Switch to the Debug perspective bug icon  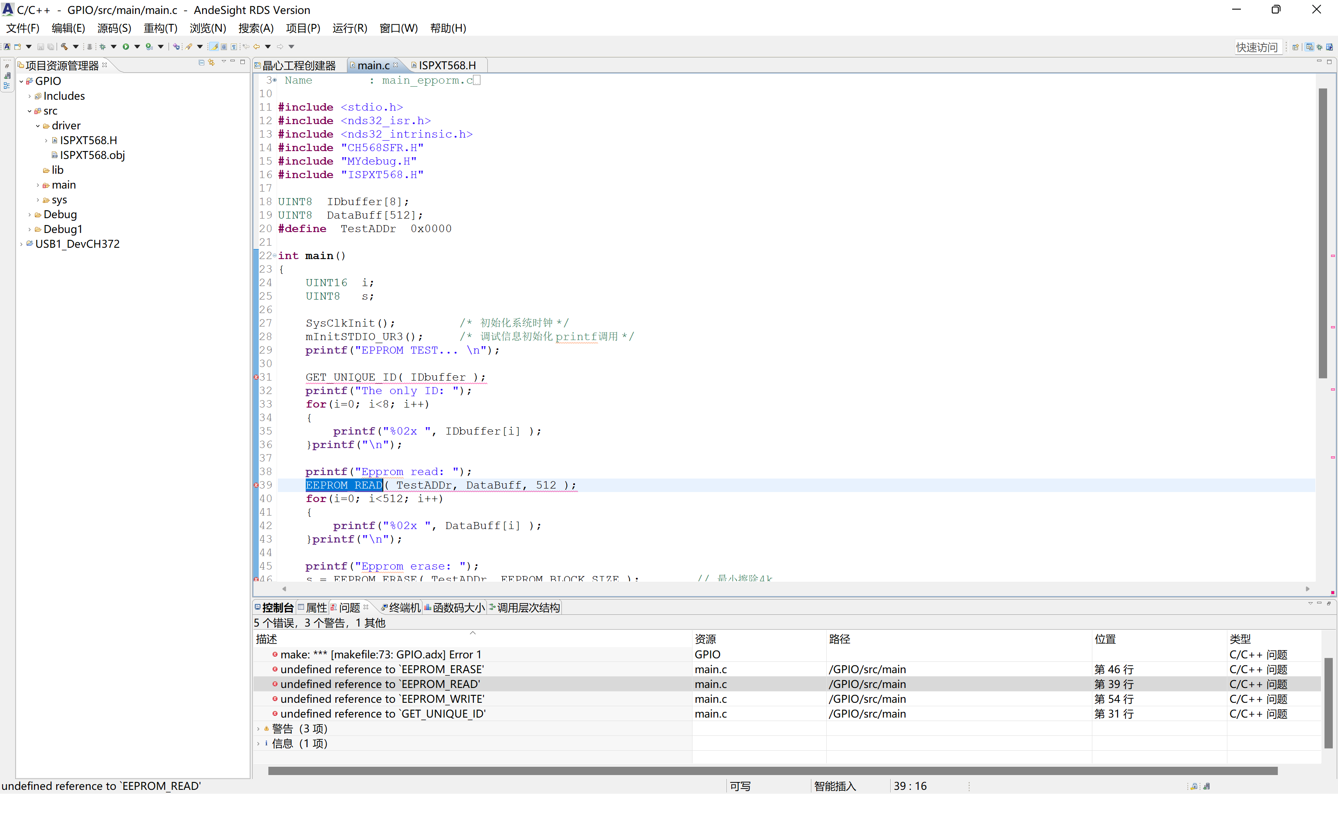click(1319, 47)
